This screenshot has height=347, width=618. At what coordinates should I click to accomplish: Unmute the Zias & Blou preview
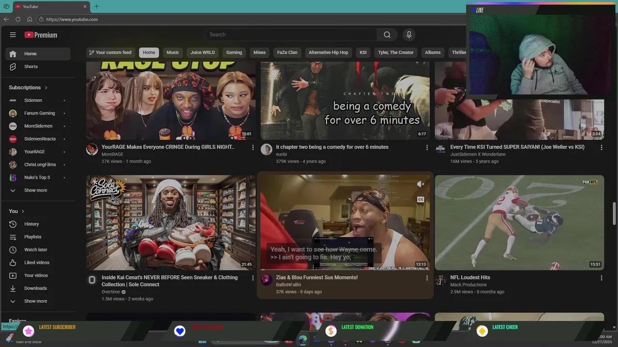point(421,184)
